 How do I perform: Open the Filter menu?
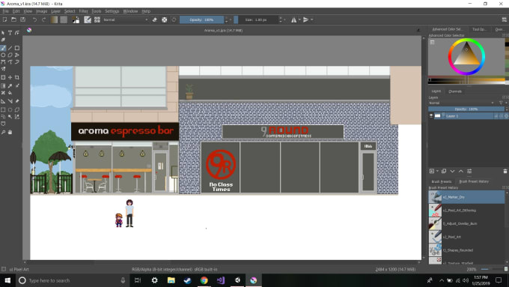click(x=83, y=11)
